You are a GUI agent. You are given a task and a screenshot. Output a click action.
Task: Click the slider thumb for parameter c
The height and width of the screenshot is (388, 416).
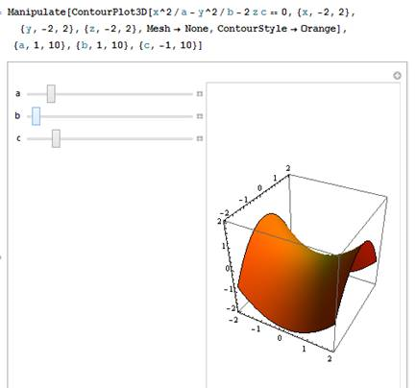click(56, 138)
